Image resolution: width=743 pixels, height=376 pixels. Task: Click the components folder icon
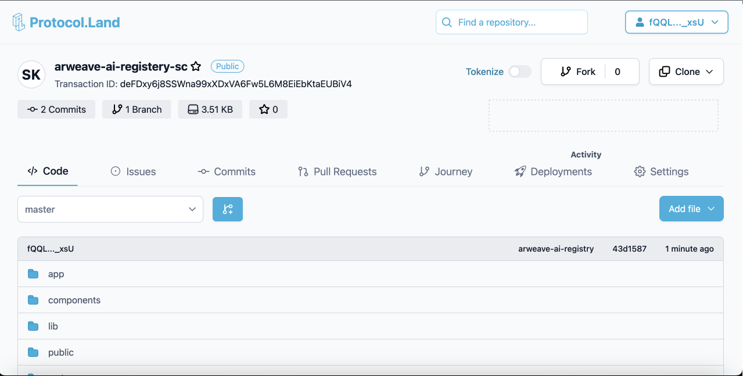point(33,300)
